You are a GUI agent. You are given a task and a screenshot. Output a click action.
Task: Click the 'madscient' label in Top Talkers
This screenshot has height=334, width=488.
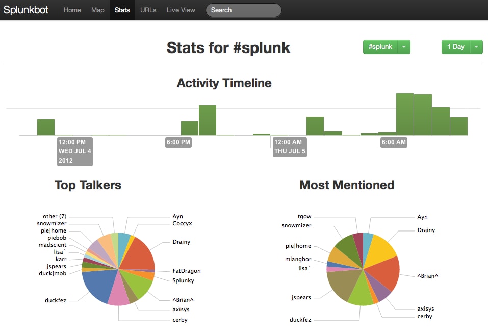click(x=53, y=245)
